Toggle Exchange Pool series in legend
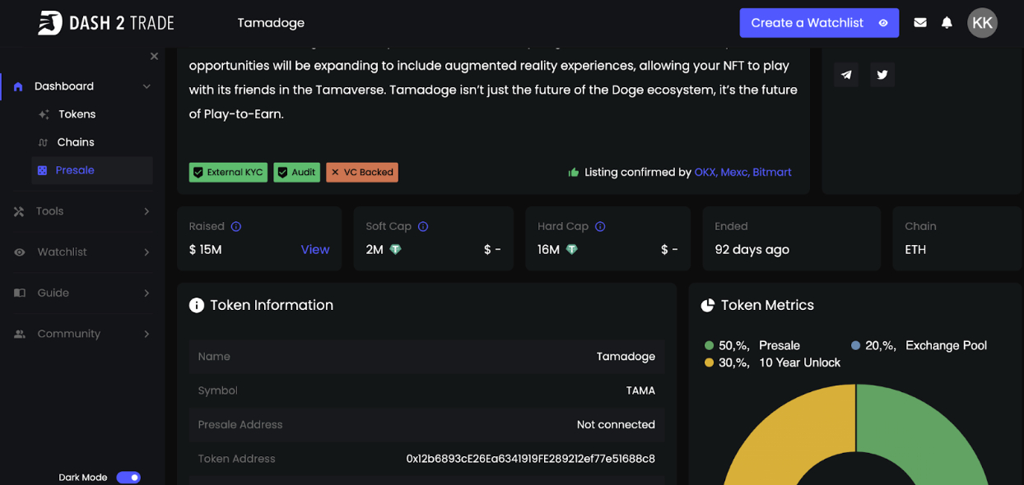 coord(919,345)
